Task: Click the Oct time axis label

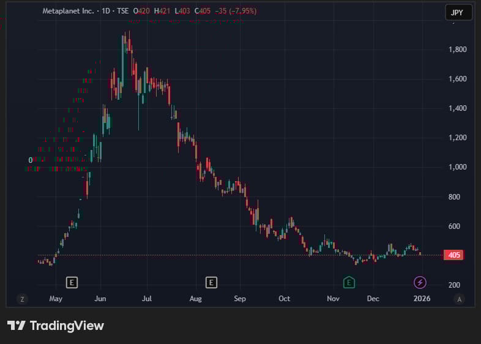Action: 285,299
